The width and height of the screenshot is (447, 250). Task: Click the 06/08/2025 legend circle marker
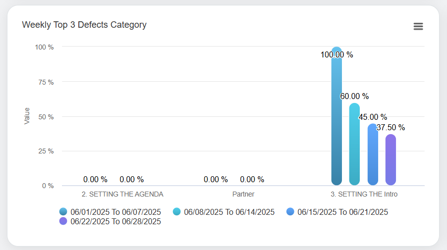[x=176, y=212]
